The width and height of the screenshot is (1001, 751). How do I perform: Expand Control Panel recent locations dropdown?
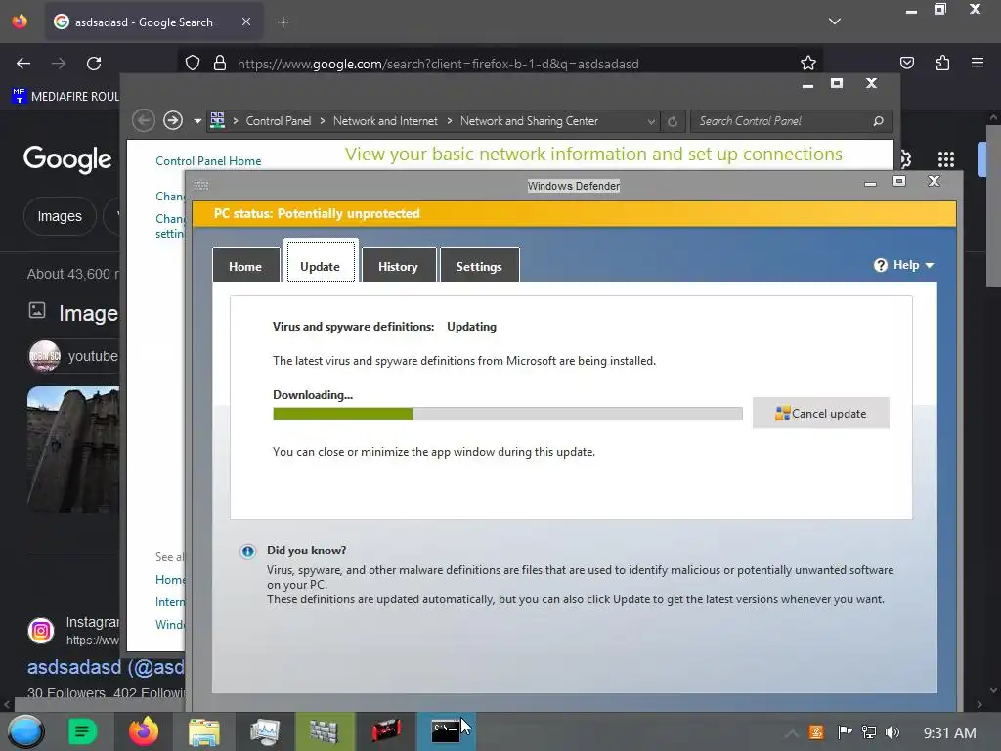(x=197, y=121)
